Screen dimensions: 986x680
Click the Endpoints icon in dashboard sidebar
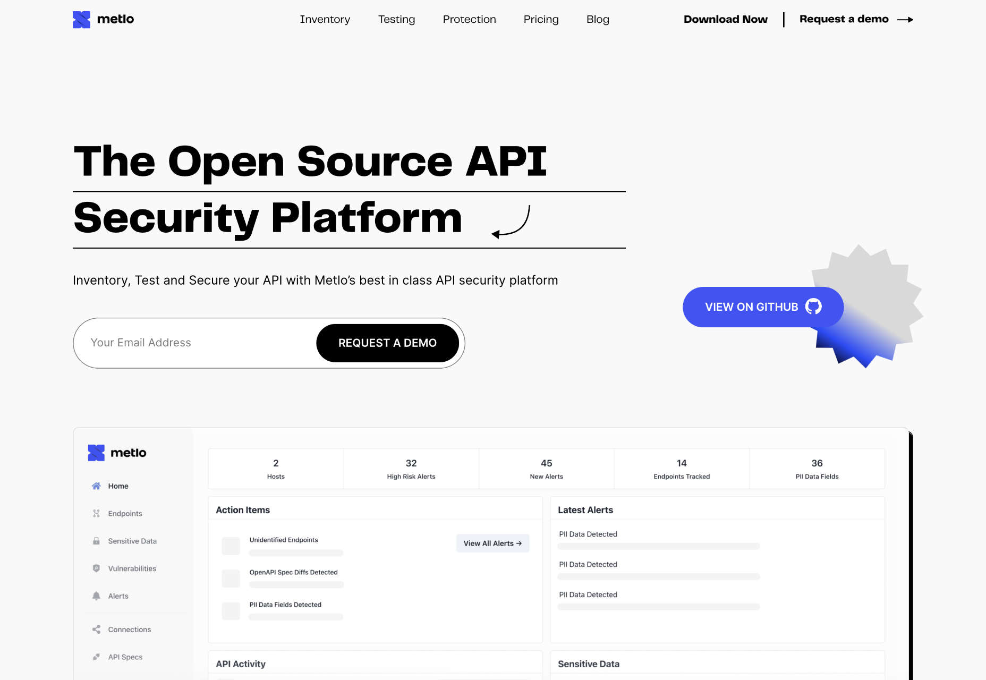(96, 513)
